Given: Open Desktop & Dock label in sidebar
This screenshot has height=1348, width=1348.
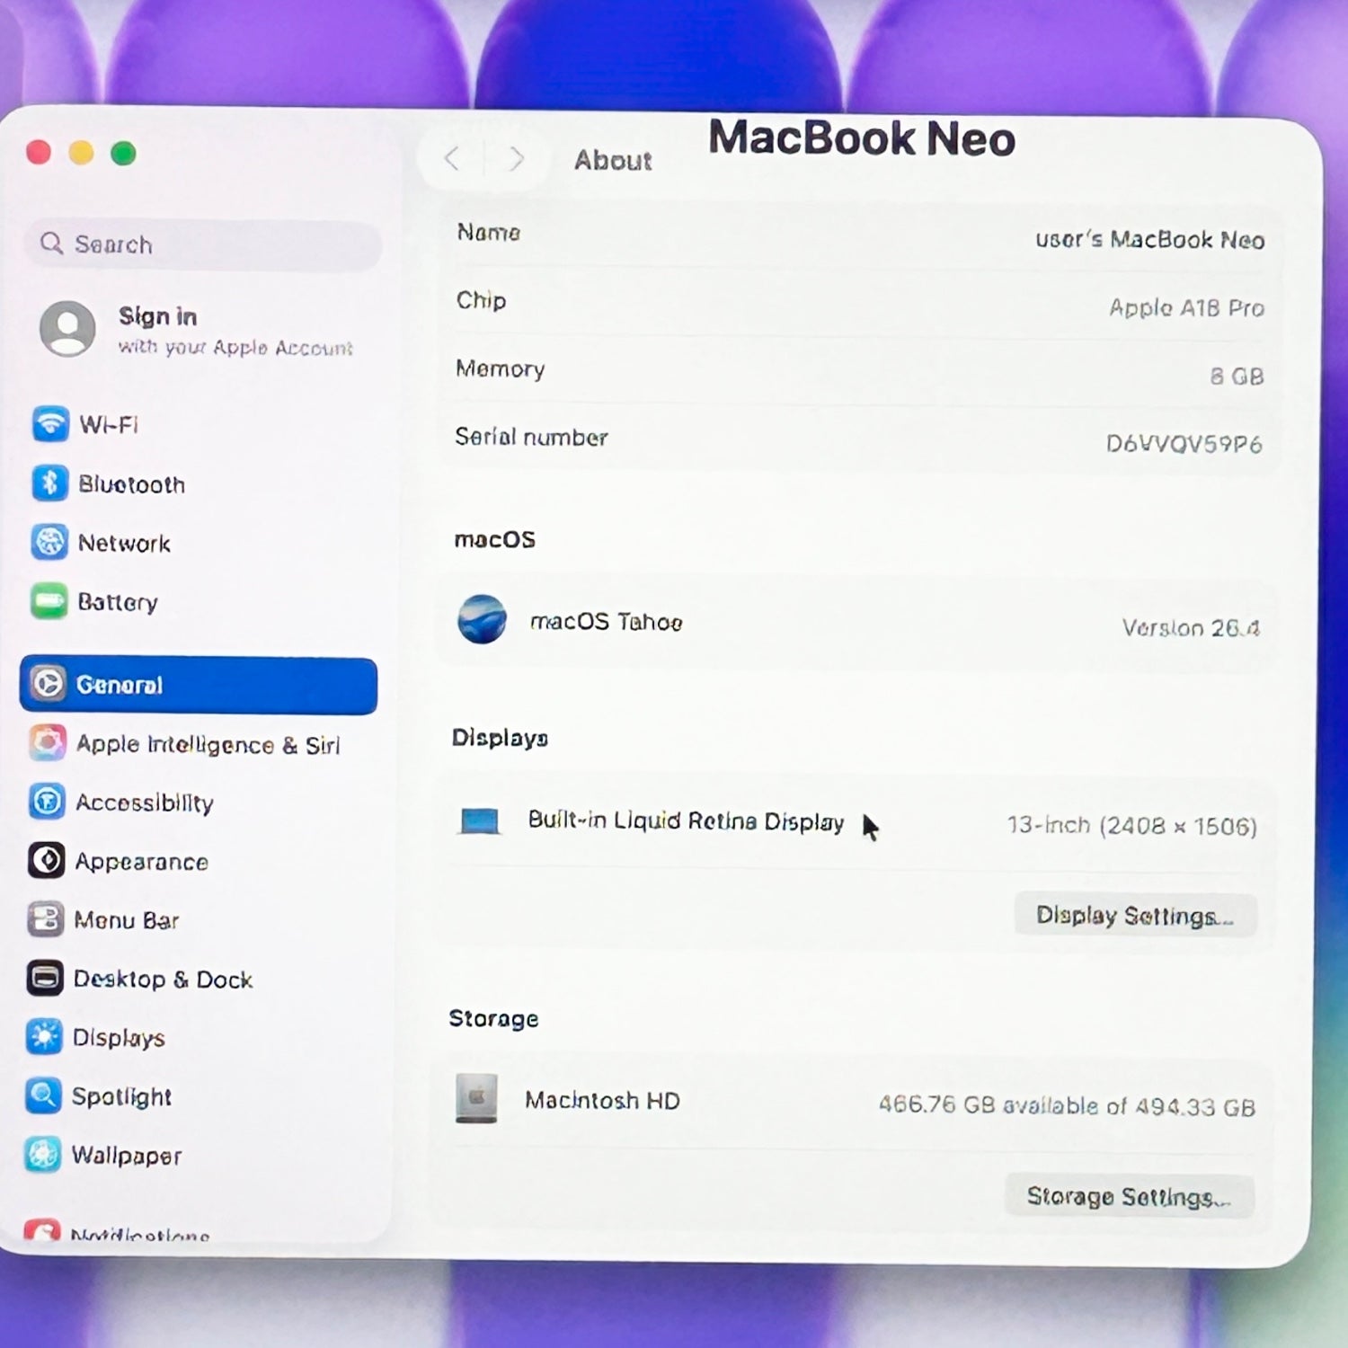Looking at the screenshot, I should [163, 980].
